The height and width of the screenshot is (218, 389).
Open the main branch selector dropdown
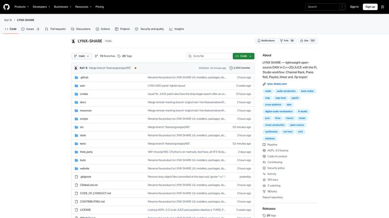tap(81, 56)
